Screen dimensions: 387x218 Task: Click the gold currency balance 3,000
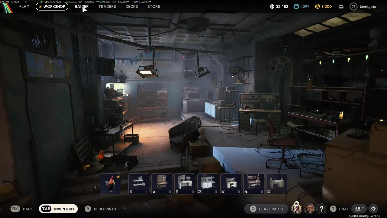[323, 6]
